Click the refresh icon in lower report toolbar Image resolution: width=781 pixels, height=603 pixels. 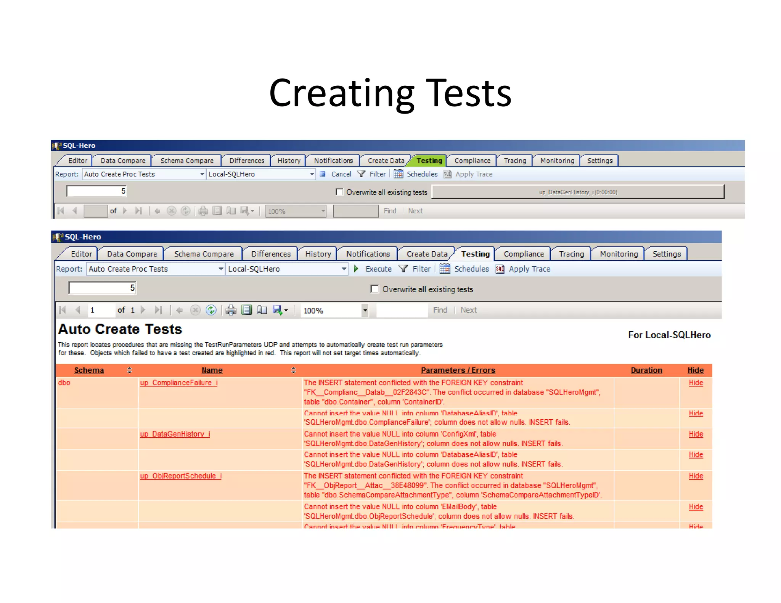pyautogui.click(x=211, y=310)
